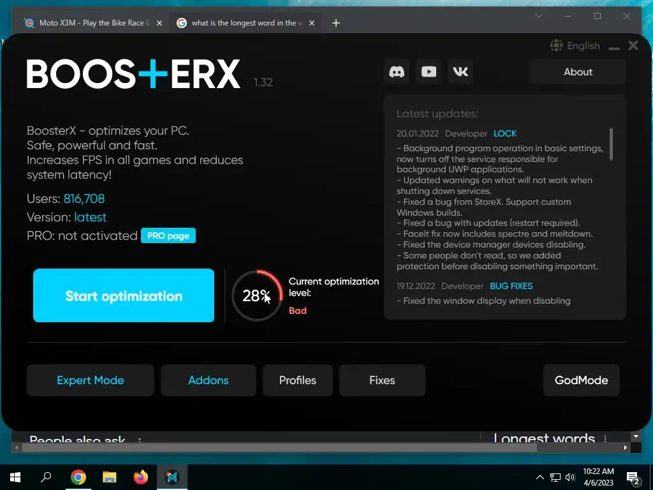
Task: Click the BUG FIXES update tag
Action: (x=511, y=286)
